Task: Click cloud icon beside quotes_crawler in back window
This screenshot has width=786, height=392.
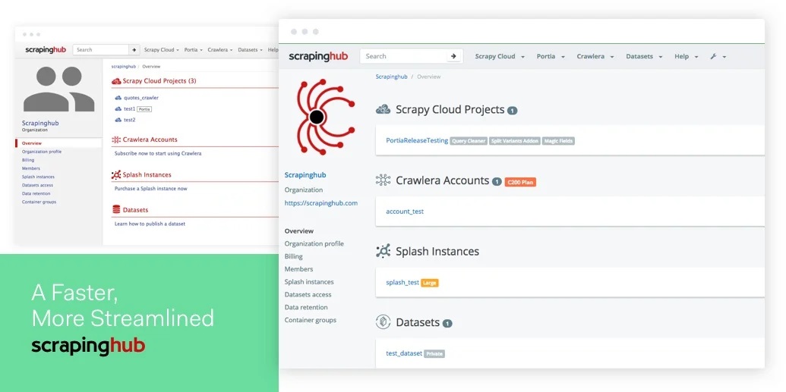Action: point(118,98)
